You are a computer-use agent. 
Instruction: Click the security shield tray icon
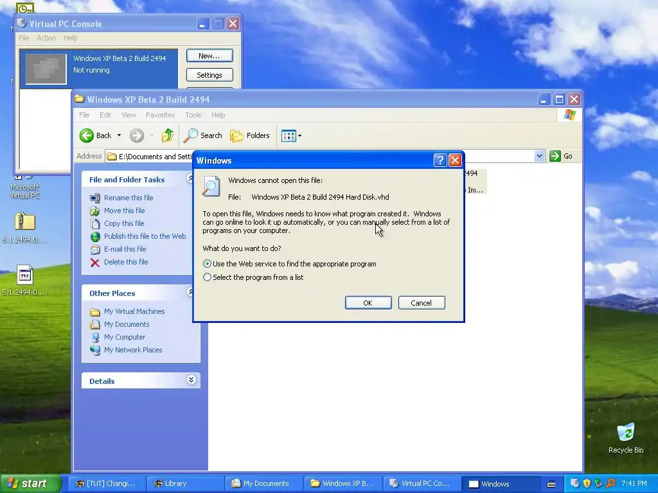pyautogui.click(x=587, y=483)
